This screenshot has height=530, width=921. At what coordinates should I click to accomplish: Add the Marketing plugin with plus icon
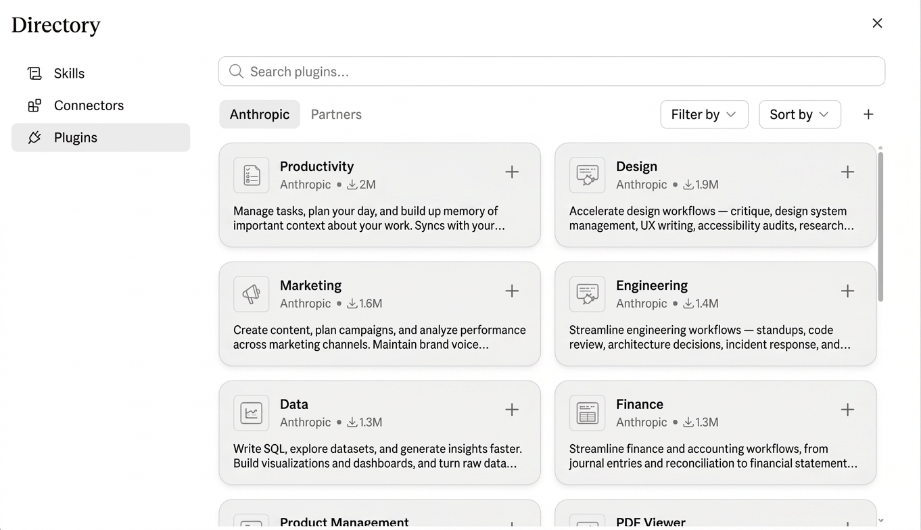tap(512, 291)
